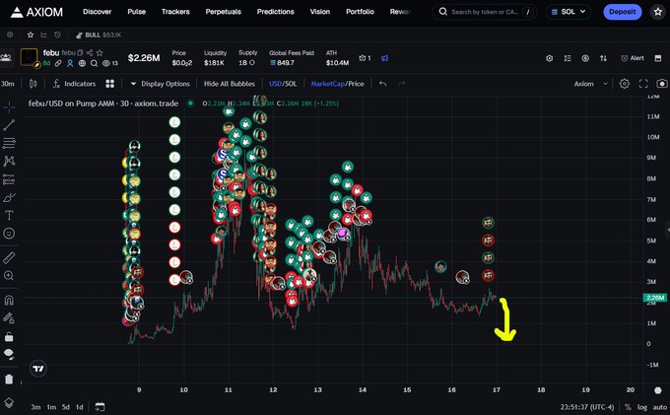
Task: Click the blue megaphone icon
Action: coord(384,58)
